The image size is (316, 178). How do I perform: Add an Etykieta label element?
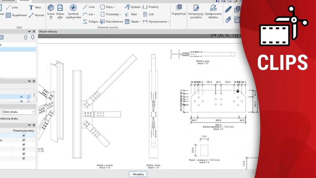pyautogui.click(x=132, y=7)
